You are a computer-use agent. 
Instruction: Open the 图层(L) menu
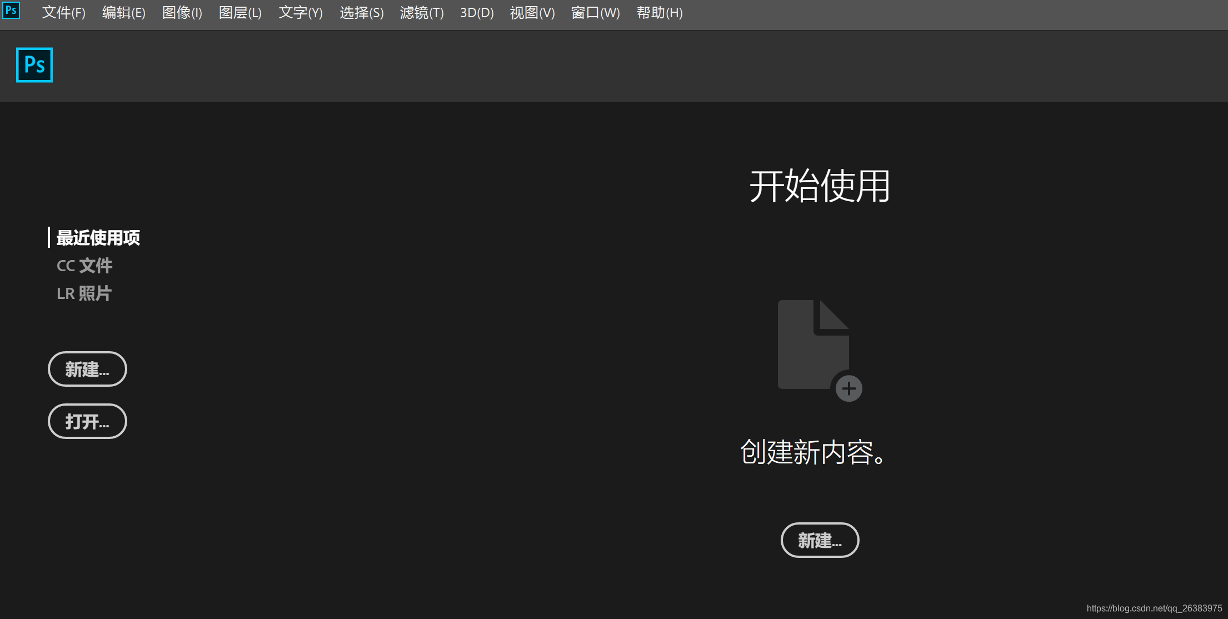click(240, 12)
